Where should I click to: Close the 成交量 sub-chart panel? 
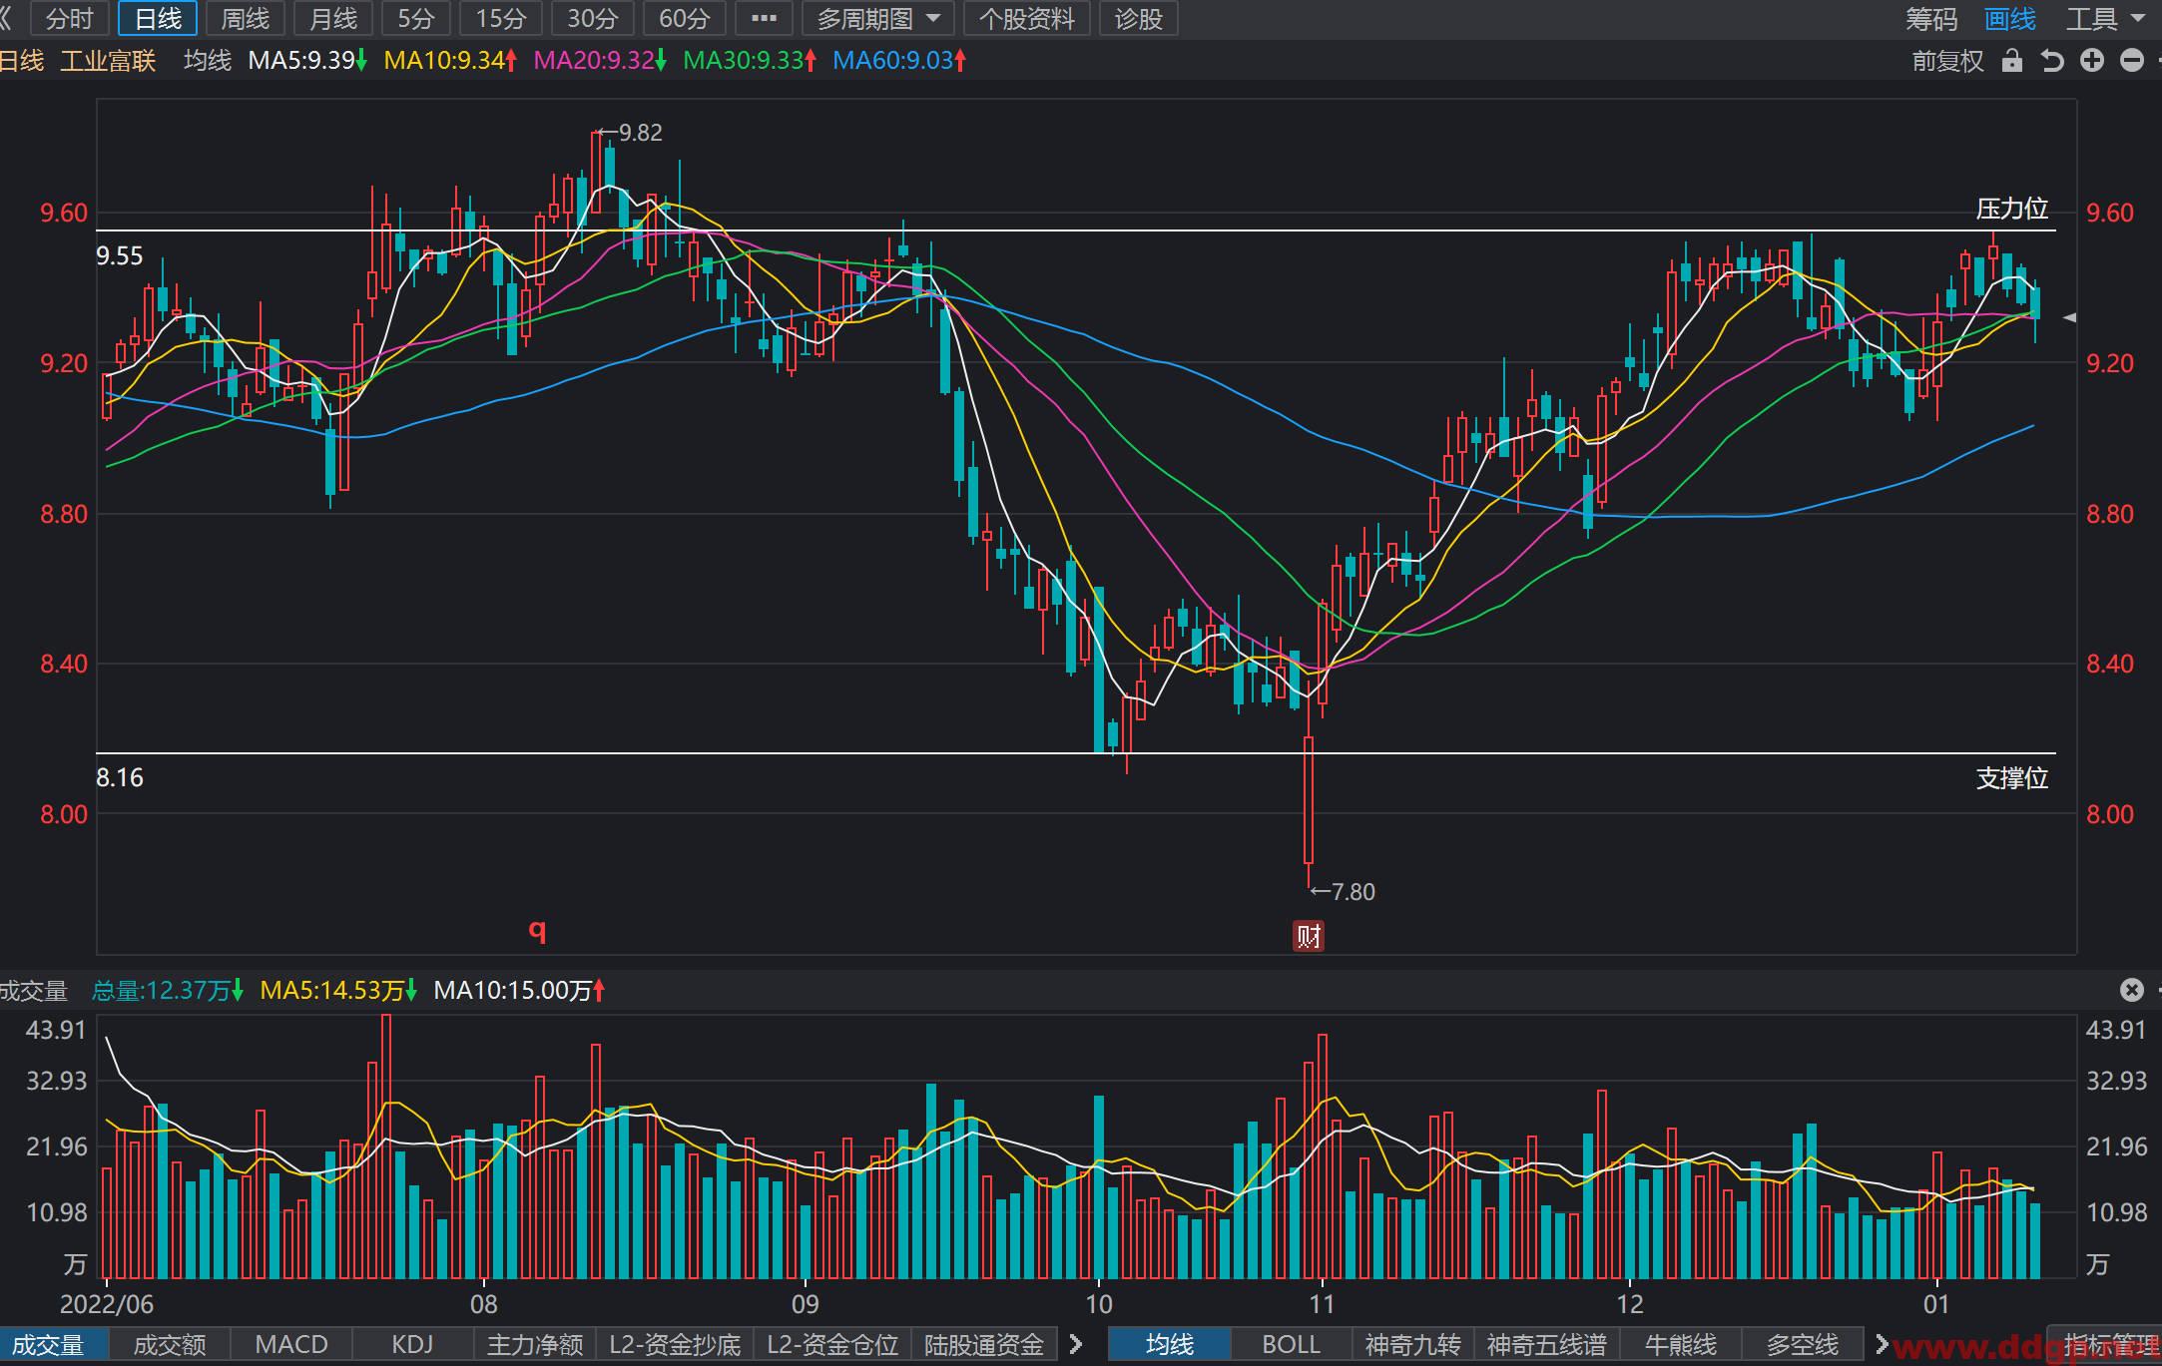2132,990
